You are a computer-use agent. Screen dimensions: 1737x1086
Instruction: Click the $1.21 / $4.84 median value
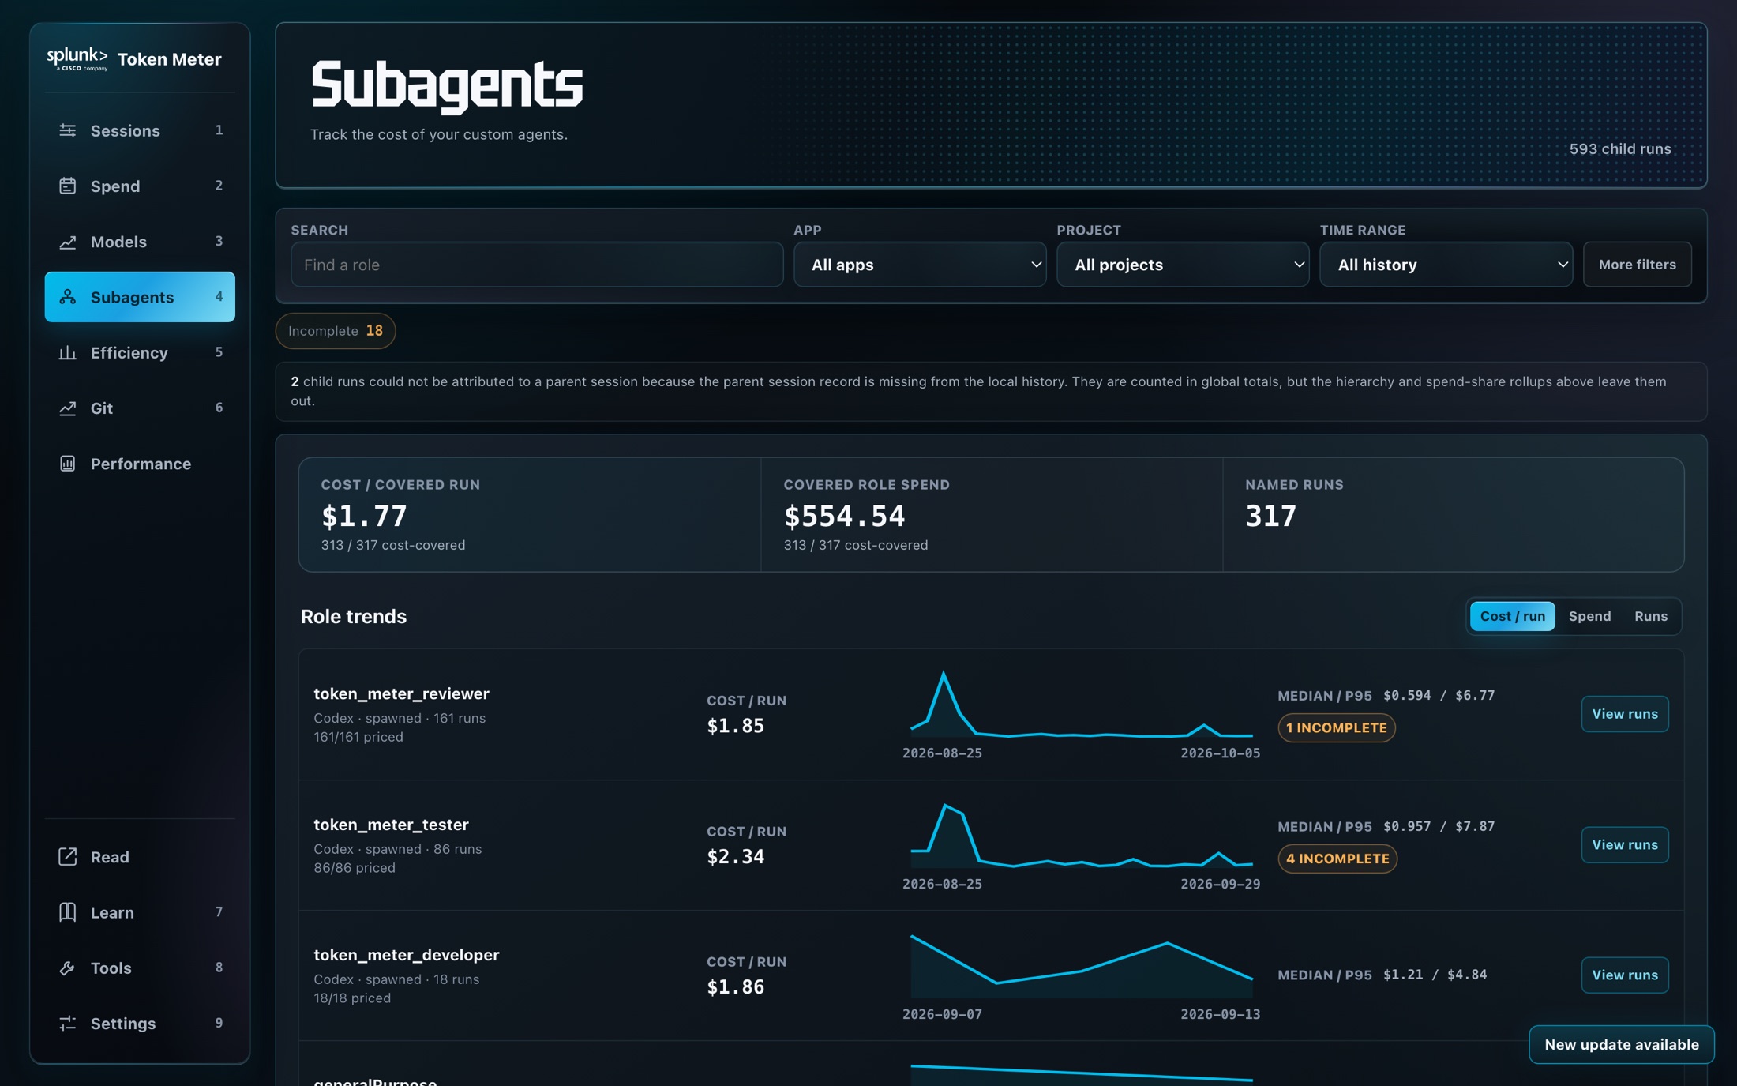(1435, 975)
